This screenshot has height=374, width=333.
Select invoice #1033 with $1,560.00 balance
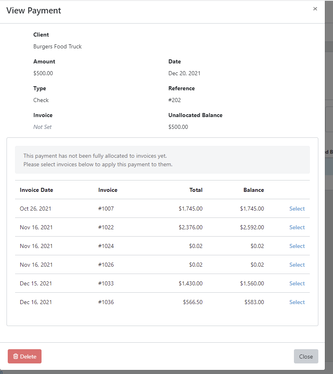297,283
